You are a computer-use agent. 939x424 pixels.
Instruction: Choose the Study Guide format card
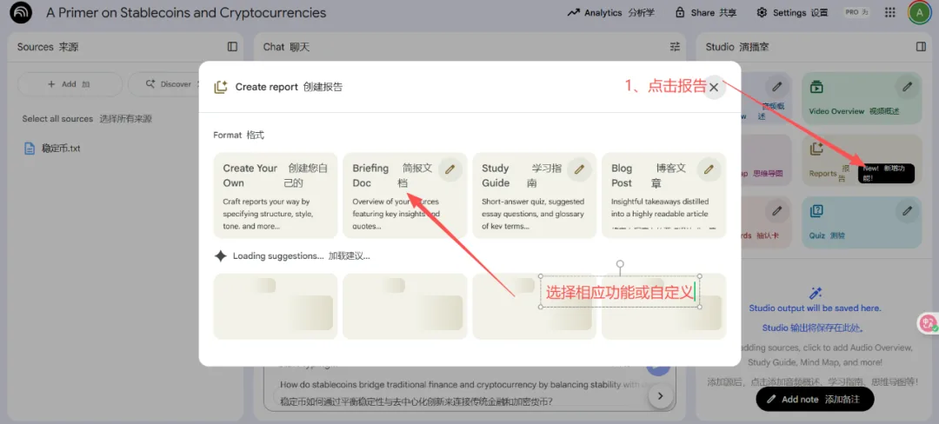coord(534,195)
